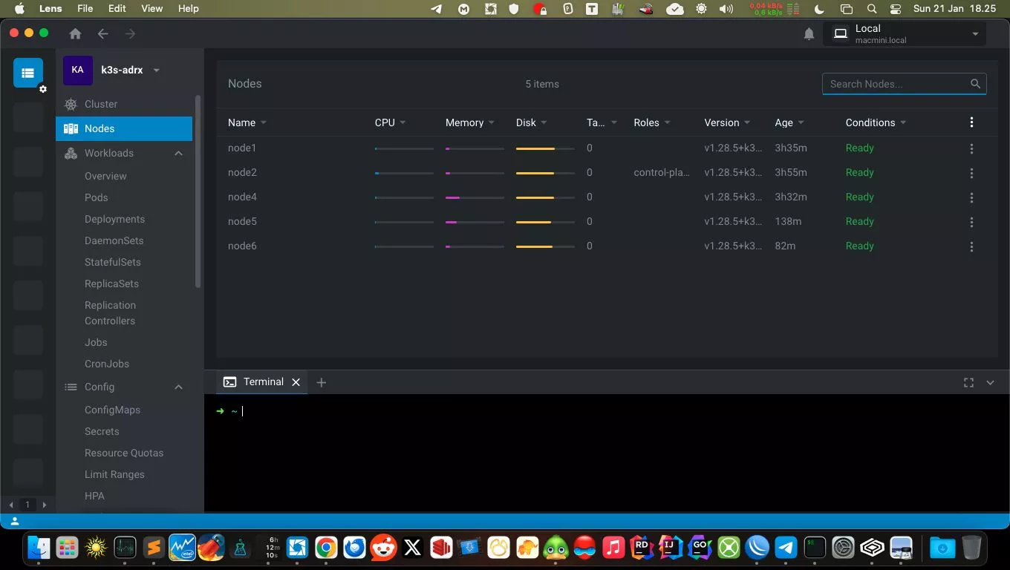Open Pods under Workloads
1010x570 pixels.
[97, 197]
